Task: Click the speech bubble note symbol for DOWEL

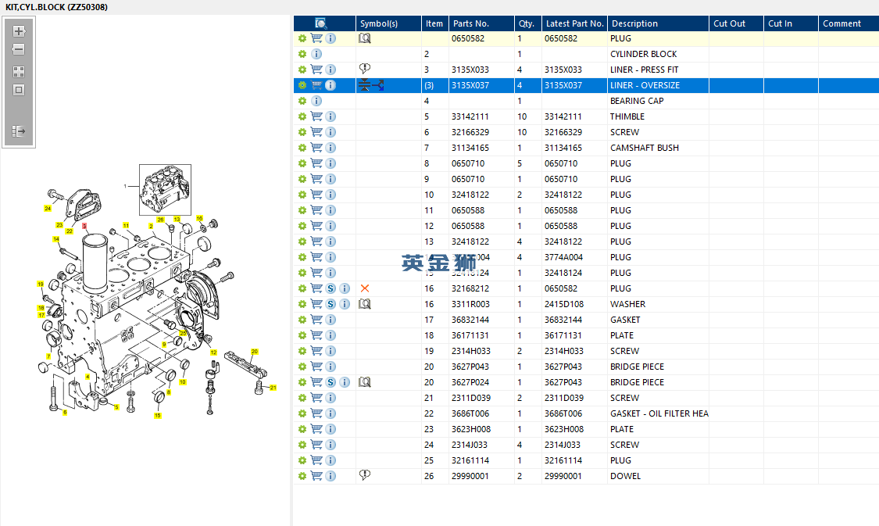Action: click(364, 475)
